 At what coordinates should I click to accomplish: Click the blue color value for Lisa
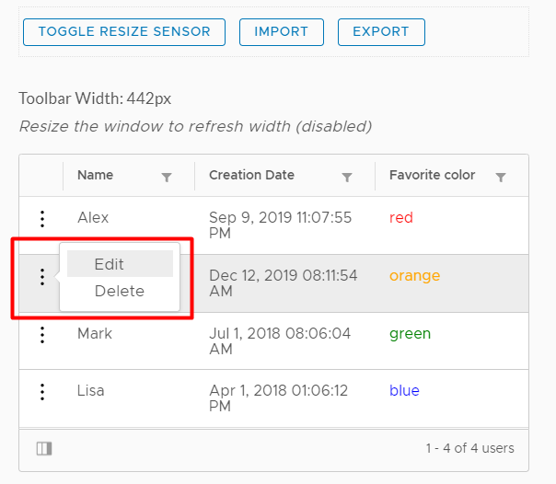click(404, 391)
